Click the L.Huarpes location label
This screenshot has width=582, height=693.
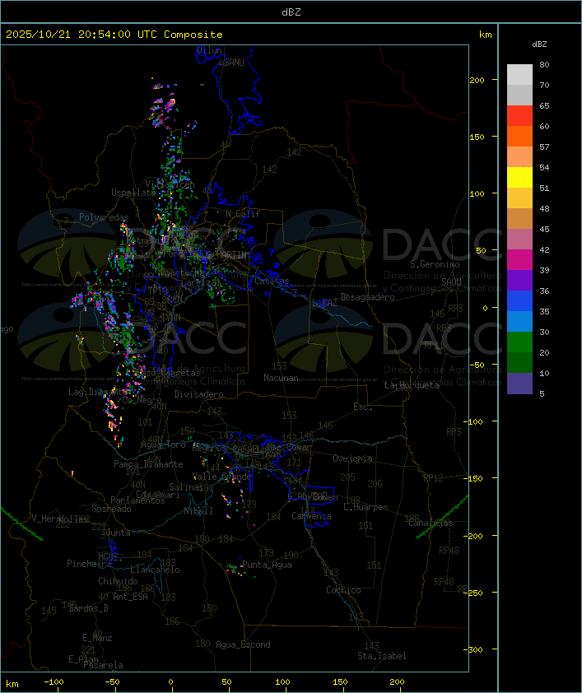365,507
